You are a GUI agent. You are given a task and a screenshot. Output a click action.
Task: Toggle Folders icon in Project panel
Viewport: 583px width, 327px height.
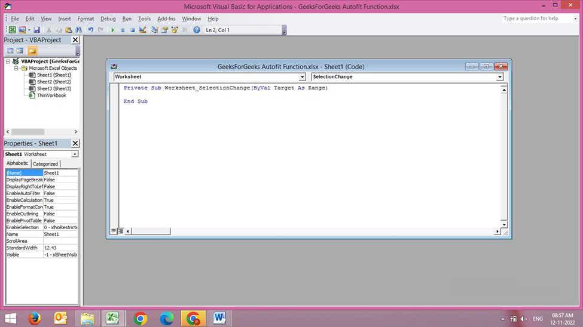click(x=32, y=51)
